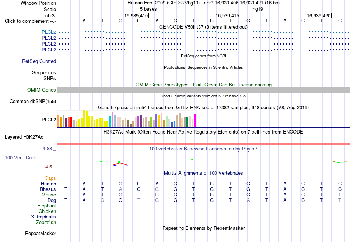Click the '5 bases' scale bar label
Viewport: 350px width, 242px height.
pos(148,9)
